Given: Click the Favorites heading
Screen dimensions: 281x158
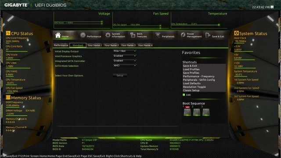Looking at the screenshot, I should 191,53.
